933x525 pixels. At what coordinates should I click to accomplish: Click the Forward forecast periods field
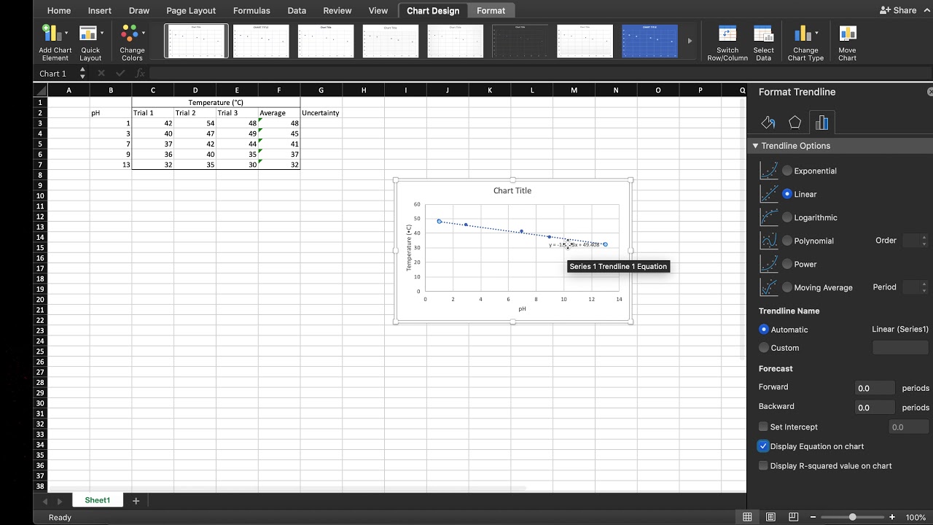[x=875, y=388]
